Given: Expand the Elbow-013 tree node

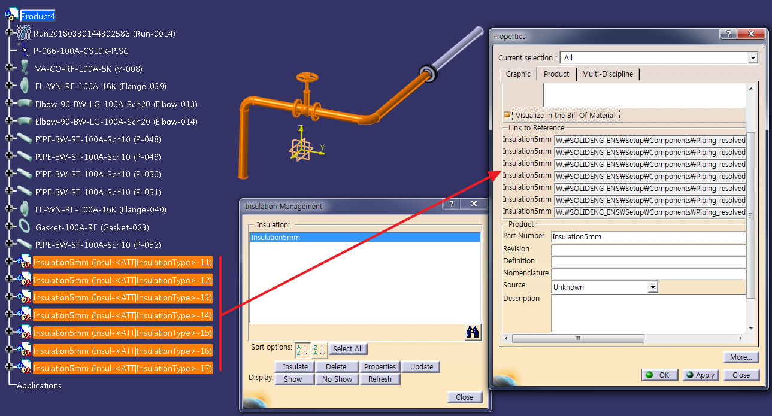Looking at the screenshot, I should [10, 104].
